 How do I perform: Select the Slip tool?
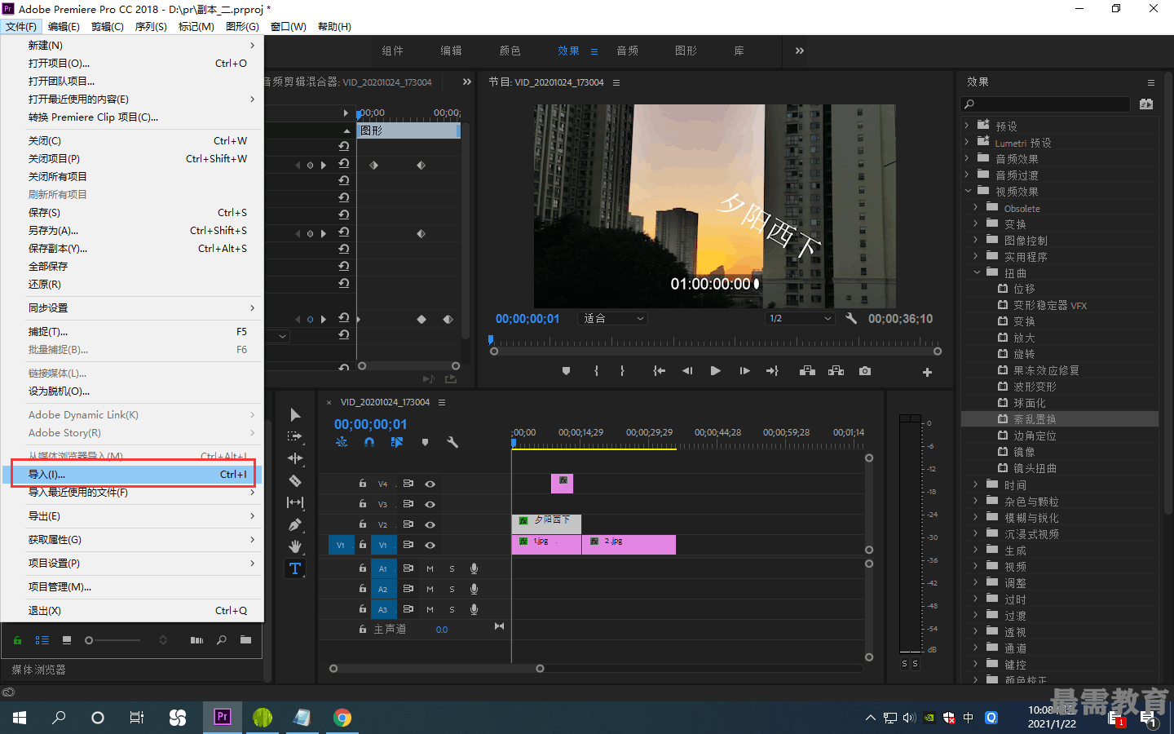pyautogui.click(x=295, y=502)
